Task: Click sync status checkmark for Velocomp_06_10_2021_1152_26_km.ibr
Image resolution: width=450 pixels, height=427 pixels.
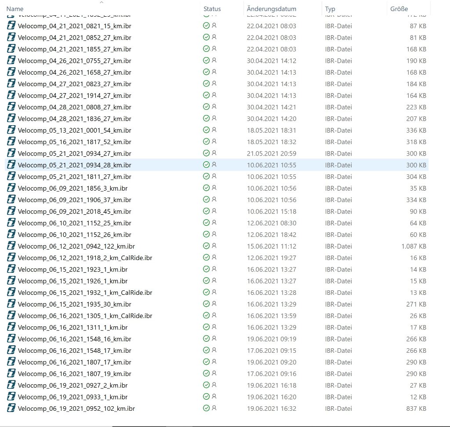Action: 206,234
